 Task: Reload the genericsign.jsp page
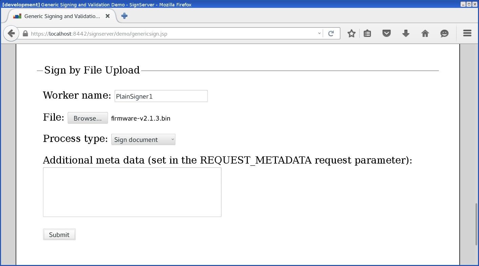click(x=332, y=33)
